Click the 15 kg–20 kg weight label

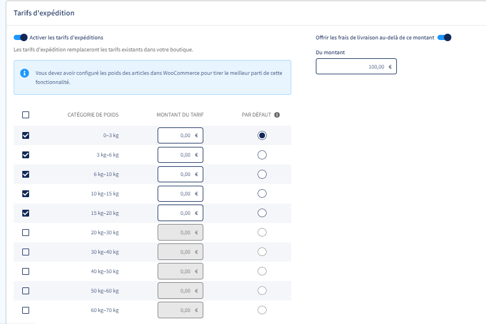click(105, 213)
